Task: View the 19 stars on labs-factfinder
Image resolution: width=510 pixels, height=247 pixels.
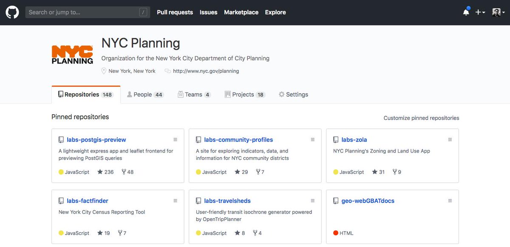Action: pyautogui.click(x=104, y=233)
